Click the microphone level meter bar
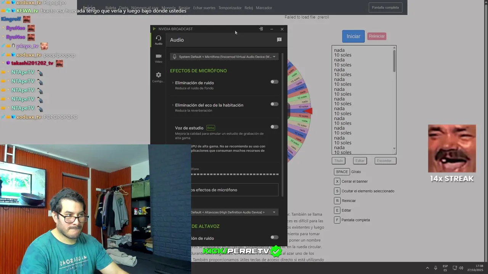The height and width of the screenshot is (274, 488). pyautogui.click(x=234, y=174)
